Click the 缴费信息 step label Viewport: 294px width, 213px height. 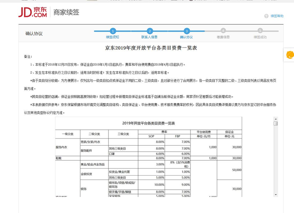point(223,37)
